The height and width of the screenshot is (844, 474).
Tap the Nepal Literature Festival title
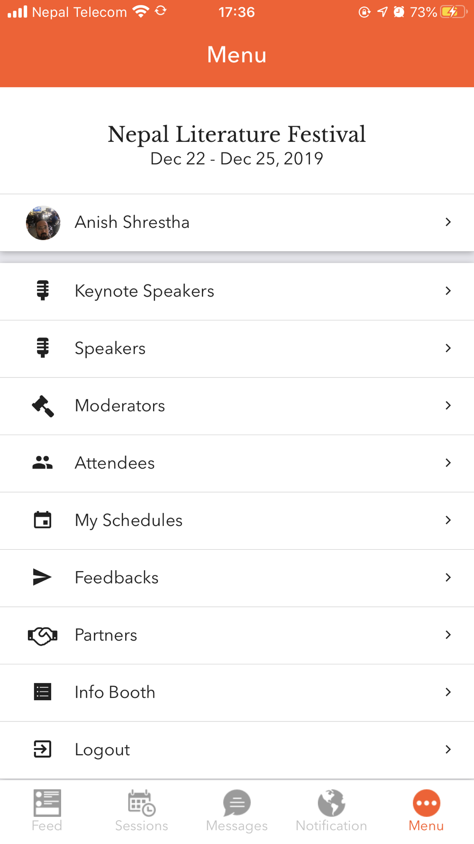(x=237, y=134)
